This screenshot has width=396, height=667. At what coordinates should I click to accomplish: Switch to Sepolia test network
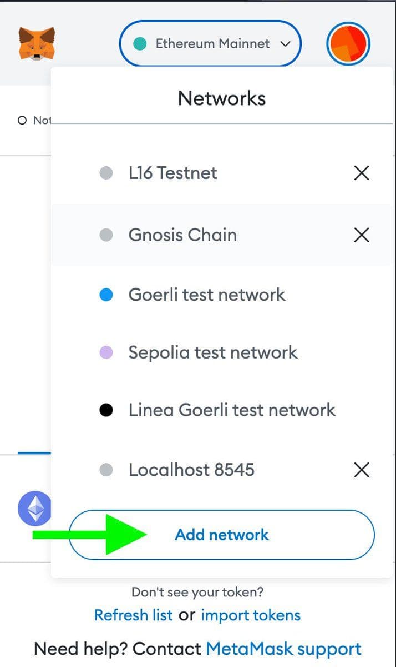(x=213, y=352)
